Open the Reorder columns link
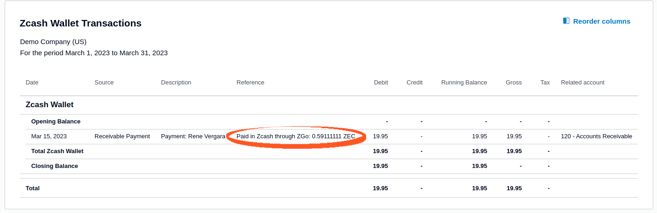Image resolution: width=657 pixels, height=213 pixels. (x=597, y=21)
